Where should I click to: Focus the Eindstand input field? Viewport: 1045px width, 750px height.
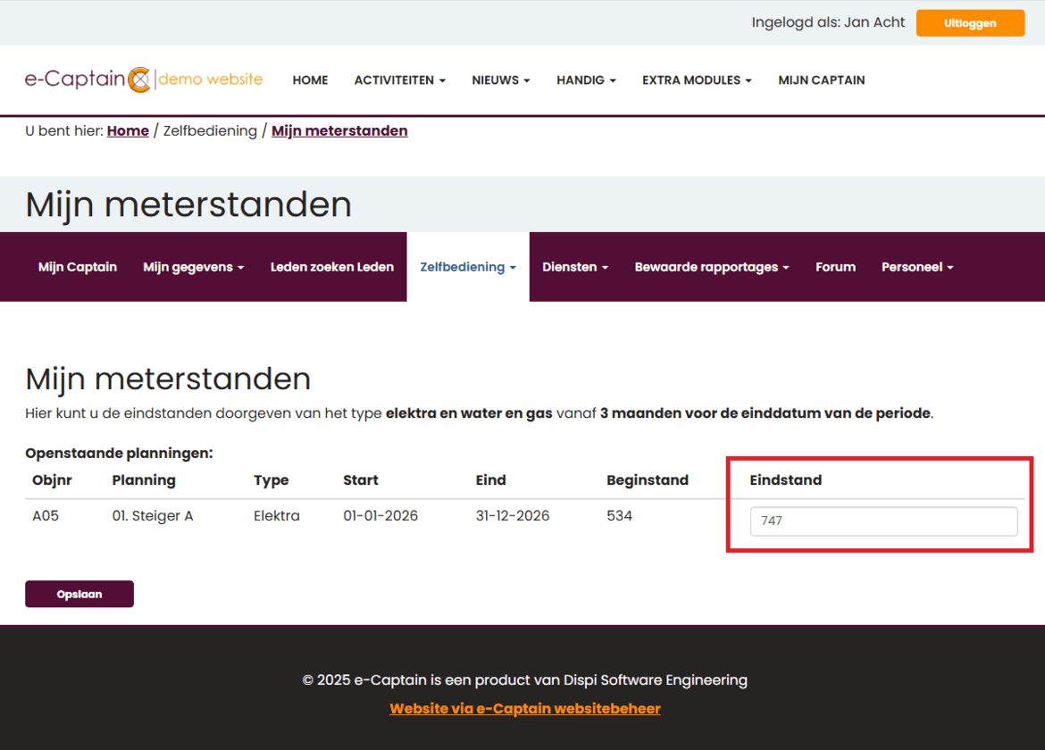pyautogui.click(x=883, y=521)
